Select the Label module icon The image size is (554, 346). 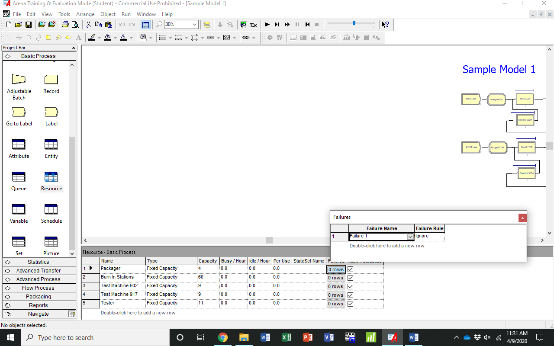pyautogui.click(x=51, y=112)
